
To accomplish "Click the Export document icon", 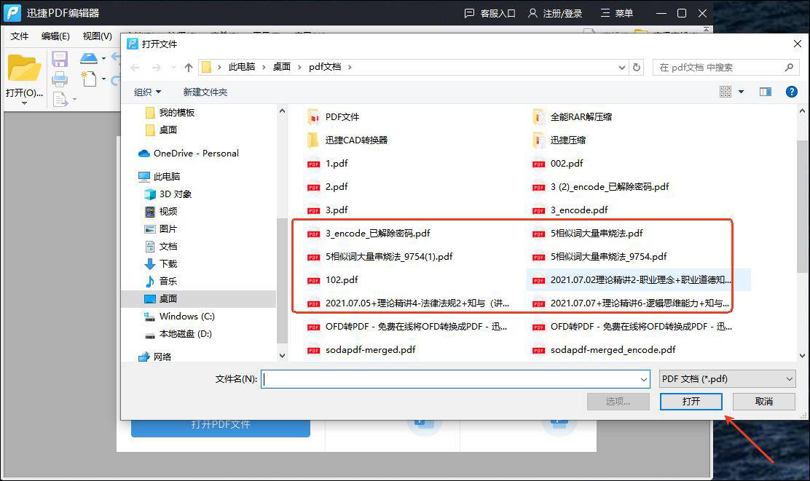I will (60, 98).
